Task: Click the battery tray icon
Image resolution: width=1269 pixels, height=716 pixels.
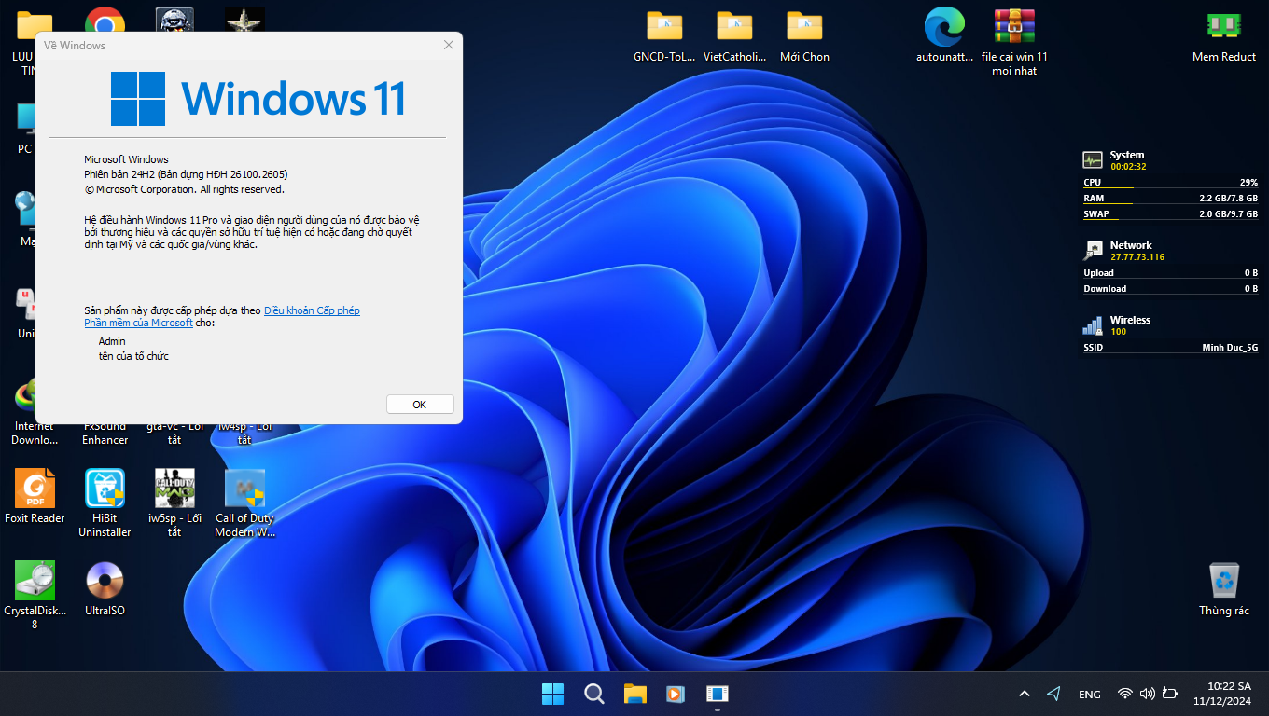Action: (1170, 694)
